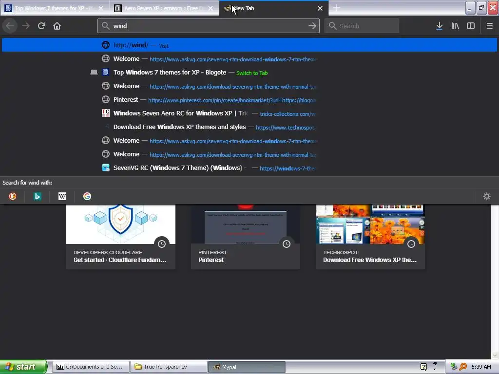Toggle the sidebar view icon
Viewport: 499px width, 374px height.
[471, 26]
